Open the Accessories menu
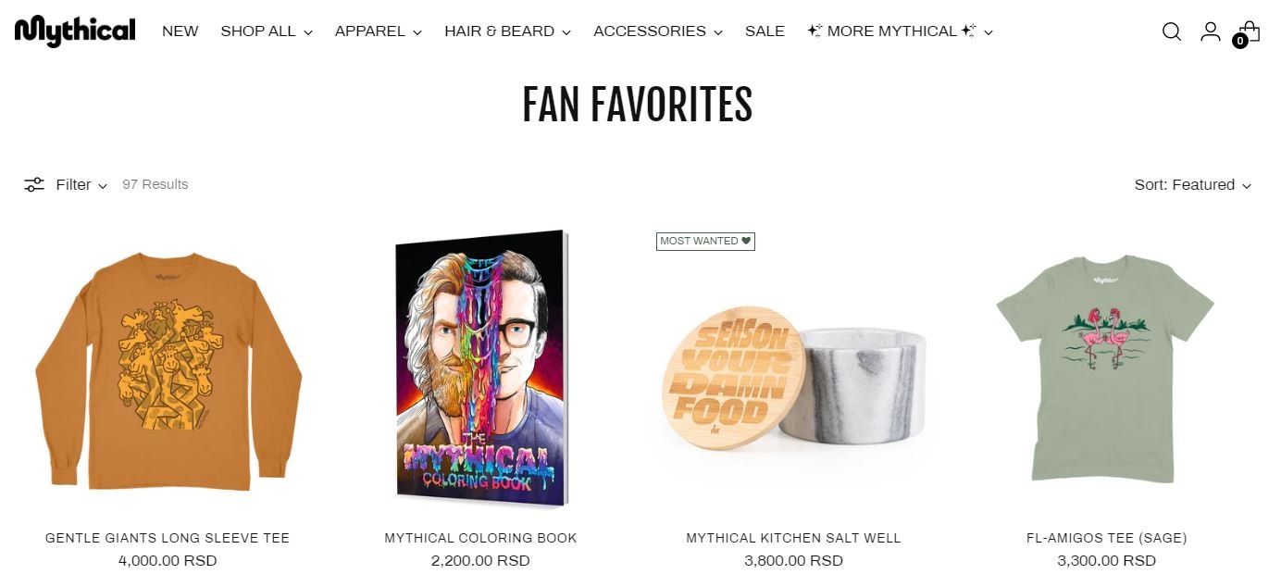Screen dimensions: 1281x574 pos(658,31)
